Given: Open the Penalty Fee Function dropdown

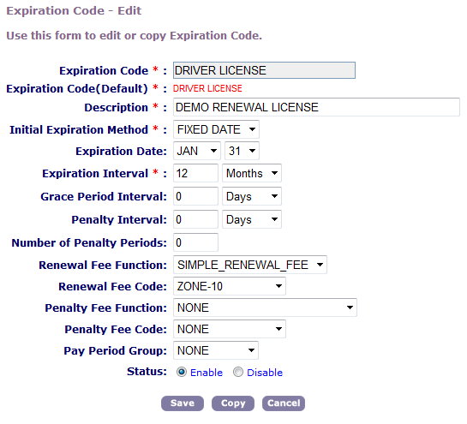Looking at the screenshot, I should point(265,308).
